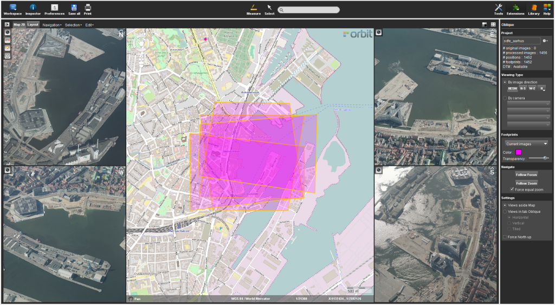This screenshot has width=555, height=305.
Task: Open the Tools wrench icon
Action: [499, 9]
